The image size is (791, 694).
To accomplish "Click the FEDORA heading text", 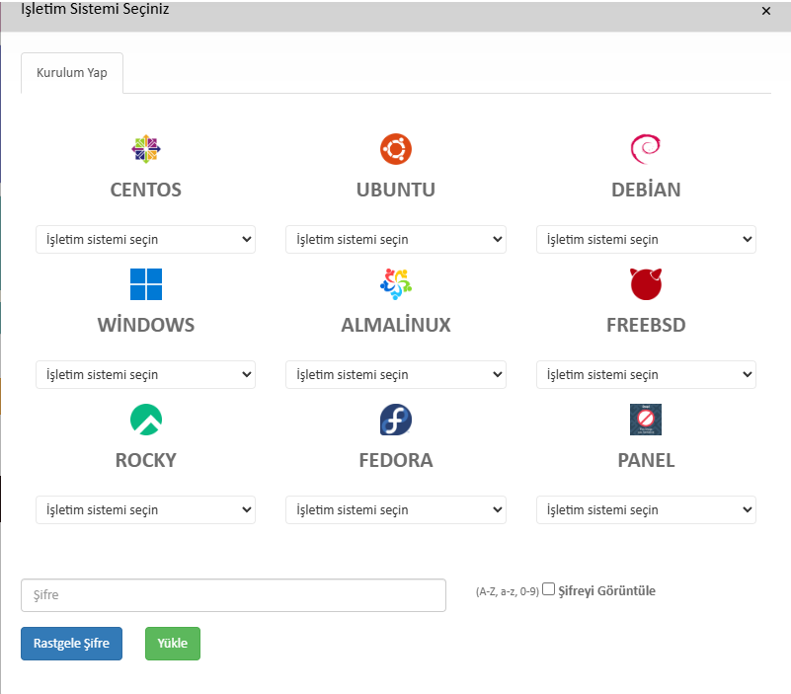I will 396,460.
